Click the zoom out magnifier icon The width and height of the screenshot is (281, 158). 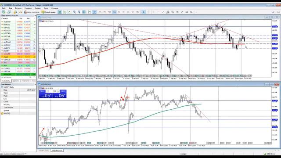[x=79, y=12]
